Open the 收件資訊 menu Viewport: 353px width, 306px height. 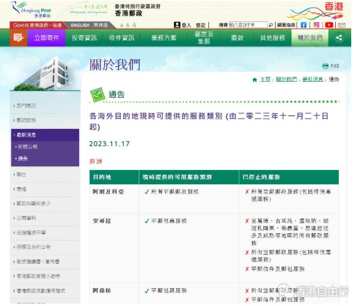point(121,38)
